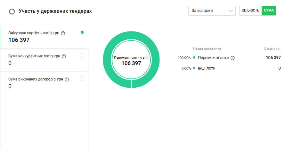Click help icon next to 'Сума виконаних договорів'
The height and width of the screenshot is (151, 285).
pos(67,80)
